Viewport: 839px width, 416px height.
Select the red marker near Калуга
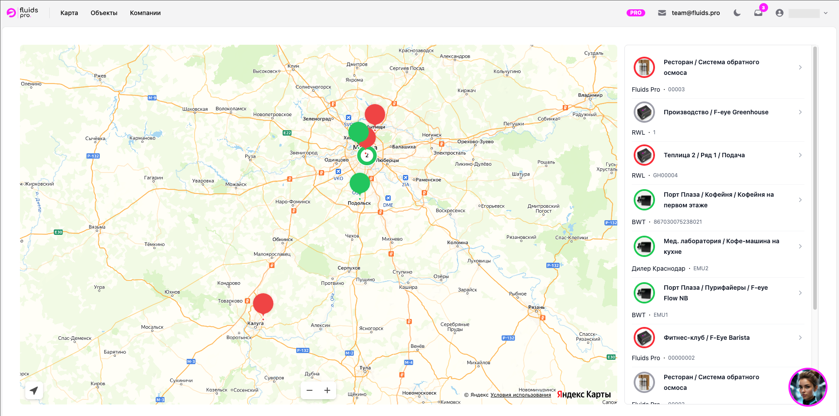coord(263,305)
